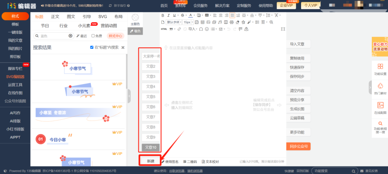This screenshot has width=388, height=174.
Task: Open 二维码 QR code tool
Action: pyautogui.click(x=190, y=162)
